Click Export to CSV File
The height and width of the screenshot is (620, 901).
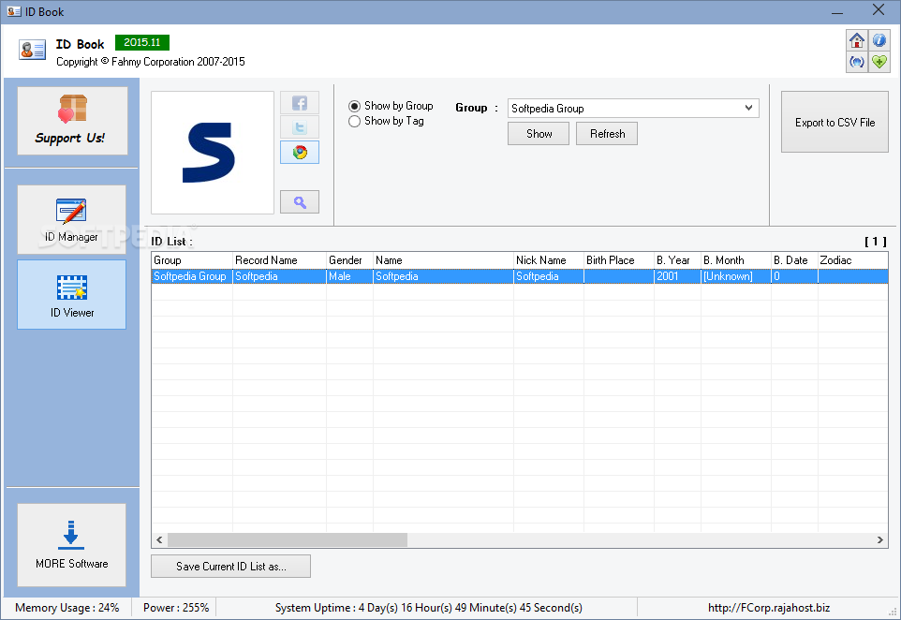(835, 122)
